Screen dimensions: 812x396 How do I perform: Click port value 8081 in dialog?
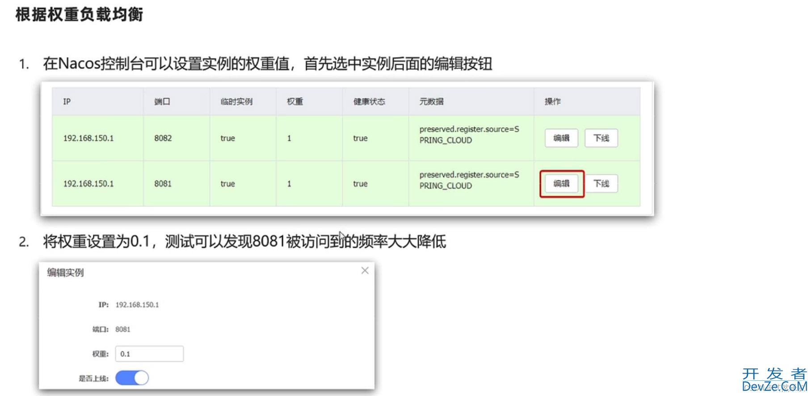point(123,329)
